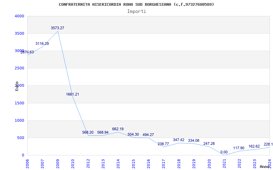The width and height of the screenshot is (273, 170).
Task: Select the 3573.27 data label
Action: click(57, 28)
